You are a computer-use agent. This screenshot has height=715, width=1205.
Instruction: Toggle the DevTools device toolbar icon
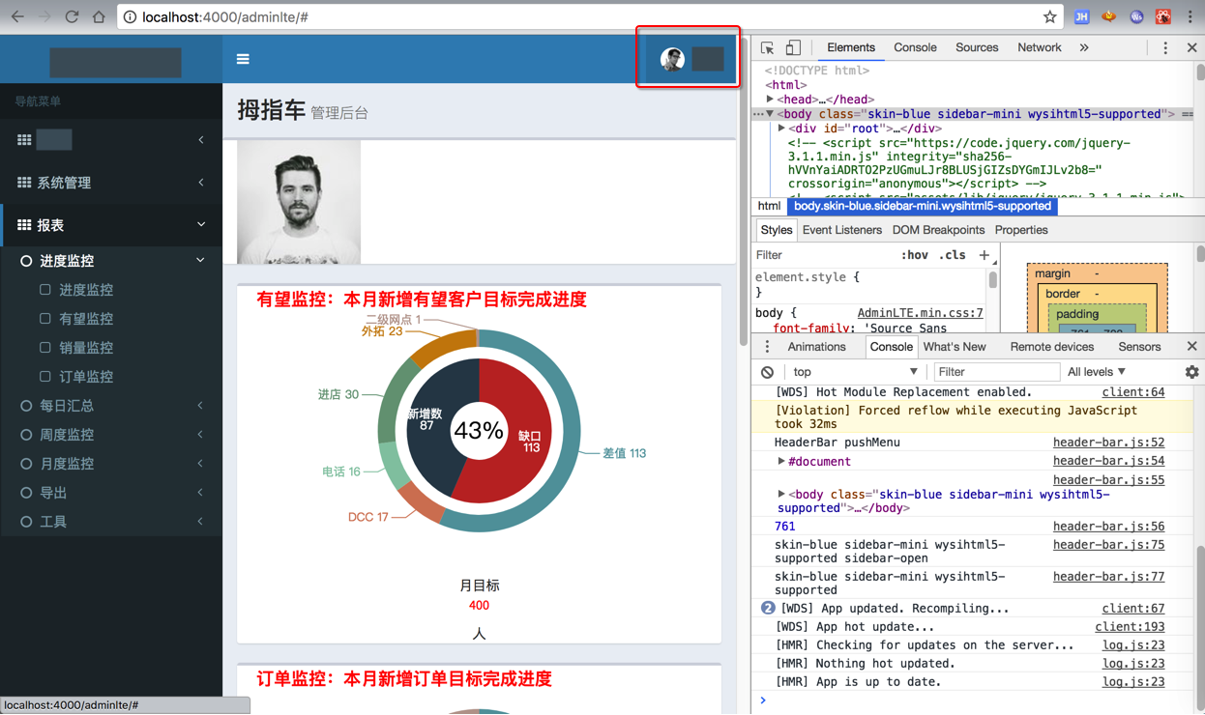pos(793,47)
